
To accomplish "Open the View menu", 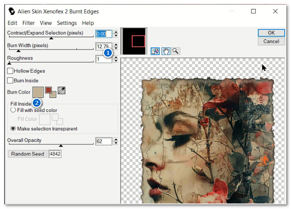I will tap(46, 23).
